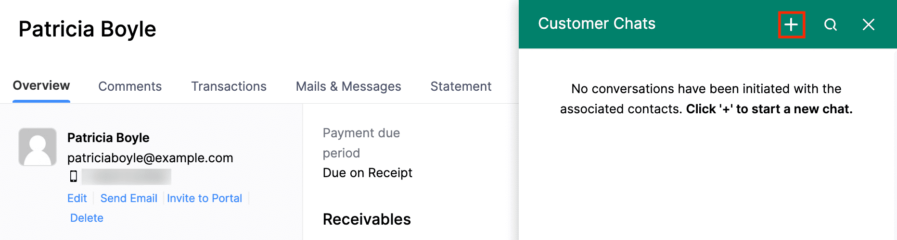Go to the Transactions tab

229,86
